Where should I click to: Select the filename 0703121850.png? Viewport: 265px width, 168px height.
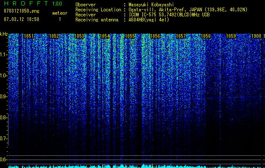21,11
